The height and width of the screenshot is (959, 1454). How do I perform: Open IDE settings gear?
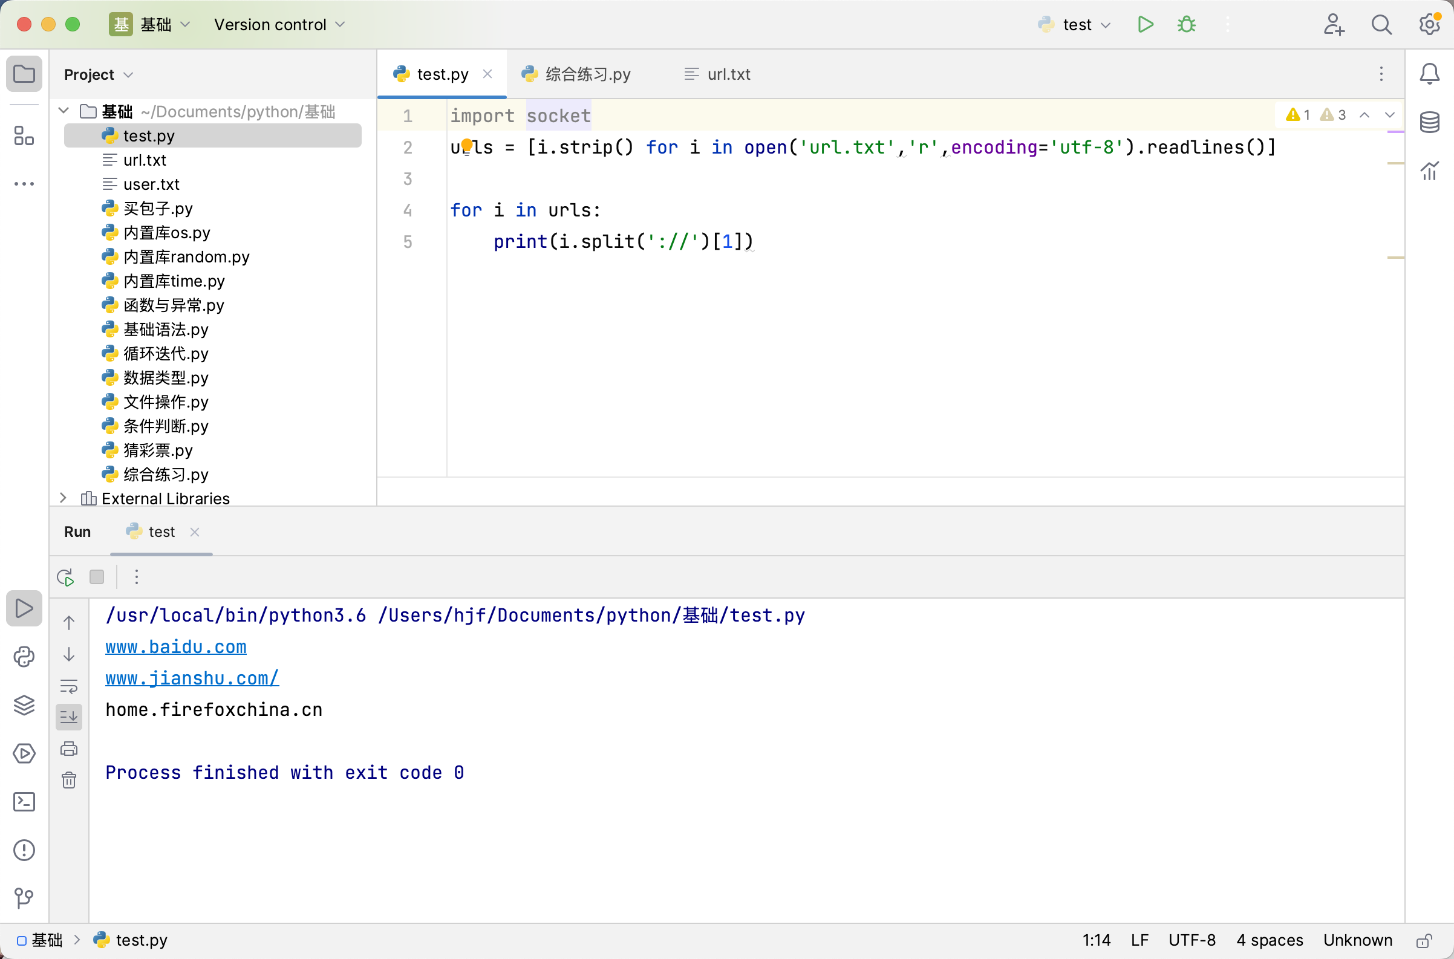[x=1430, y=24]
